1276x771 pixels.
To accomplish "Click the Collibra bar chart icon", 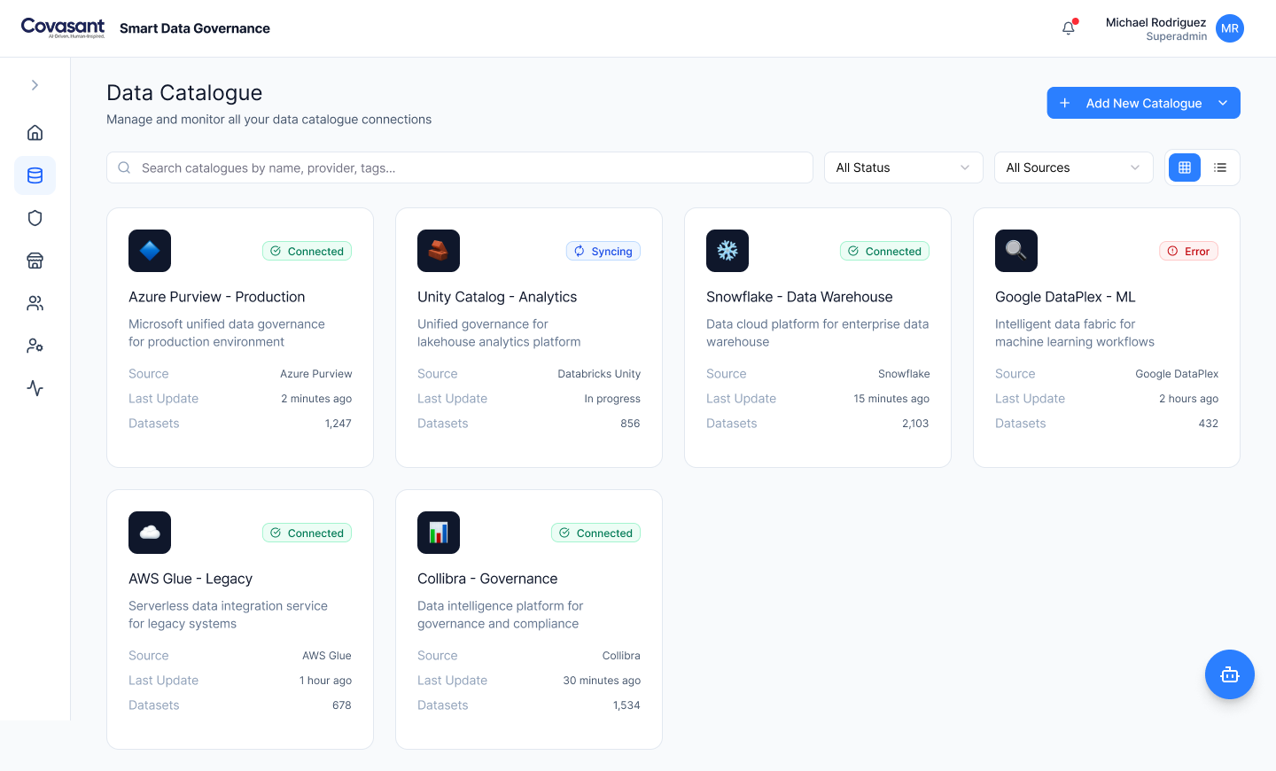I will tap(439, 533).
